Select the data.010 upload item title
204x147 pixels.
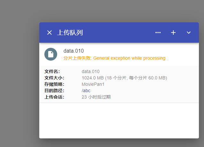click(x=74, y=51)
